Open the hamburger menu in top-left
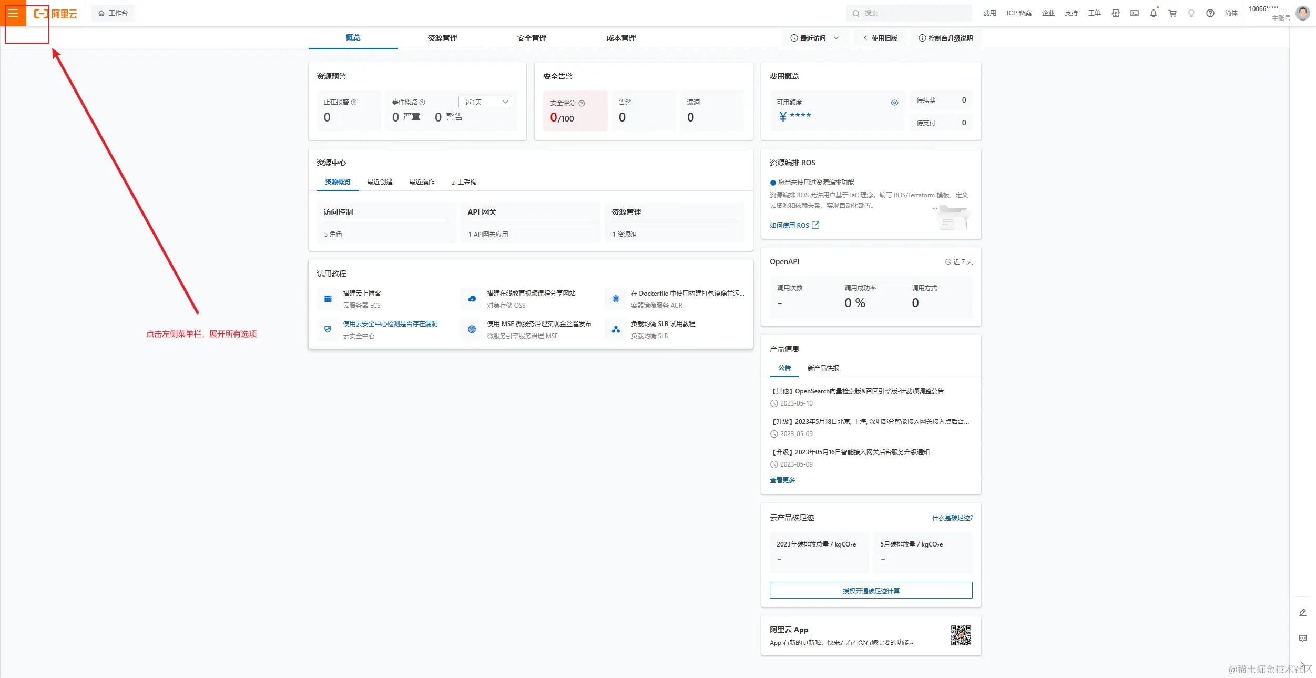 [13, 13]
